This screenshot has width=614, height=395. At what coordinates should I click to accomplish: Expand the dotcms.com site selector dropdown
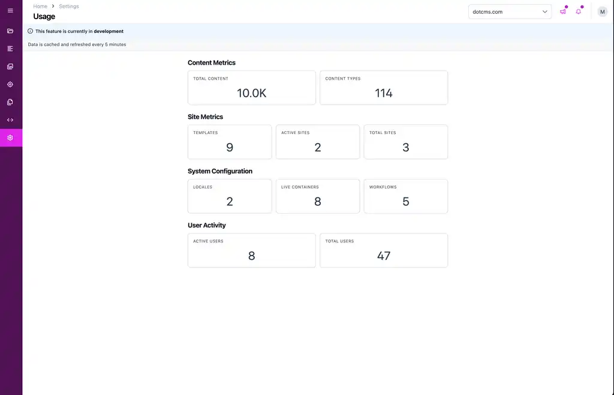(510, 12)
